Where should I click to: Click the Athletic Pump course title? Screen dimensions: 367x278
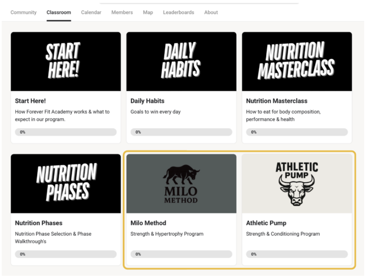[x=266, y=223]
